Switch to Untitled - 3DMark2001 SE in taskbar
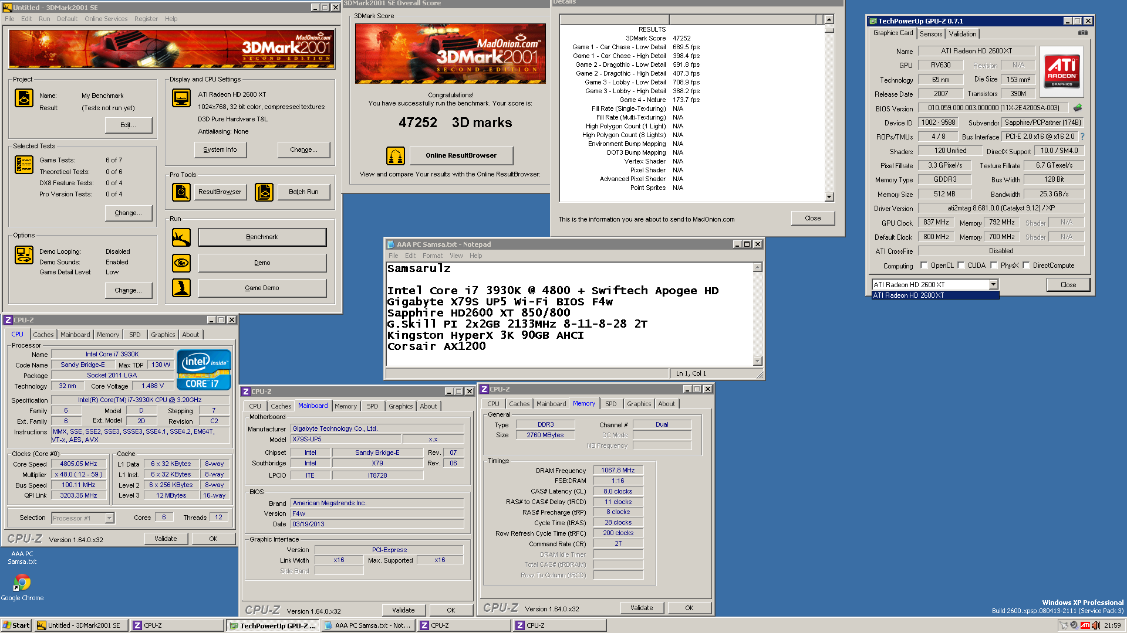 click(80, 625)
